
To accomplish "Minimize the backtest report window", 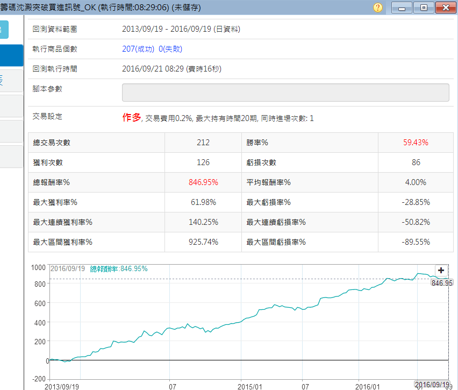I will pos(402,8).
